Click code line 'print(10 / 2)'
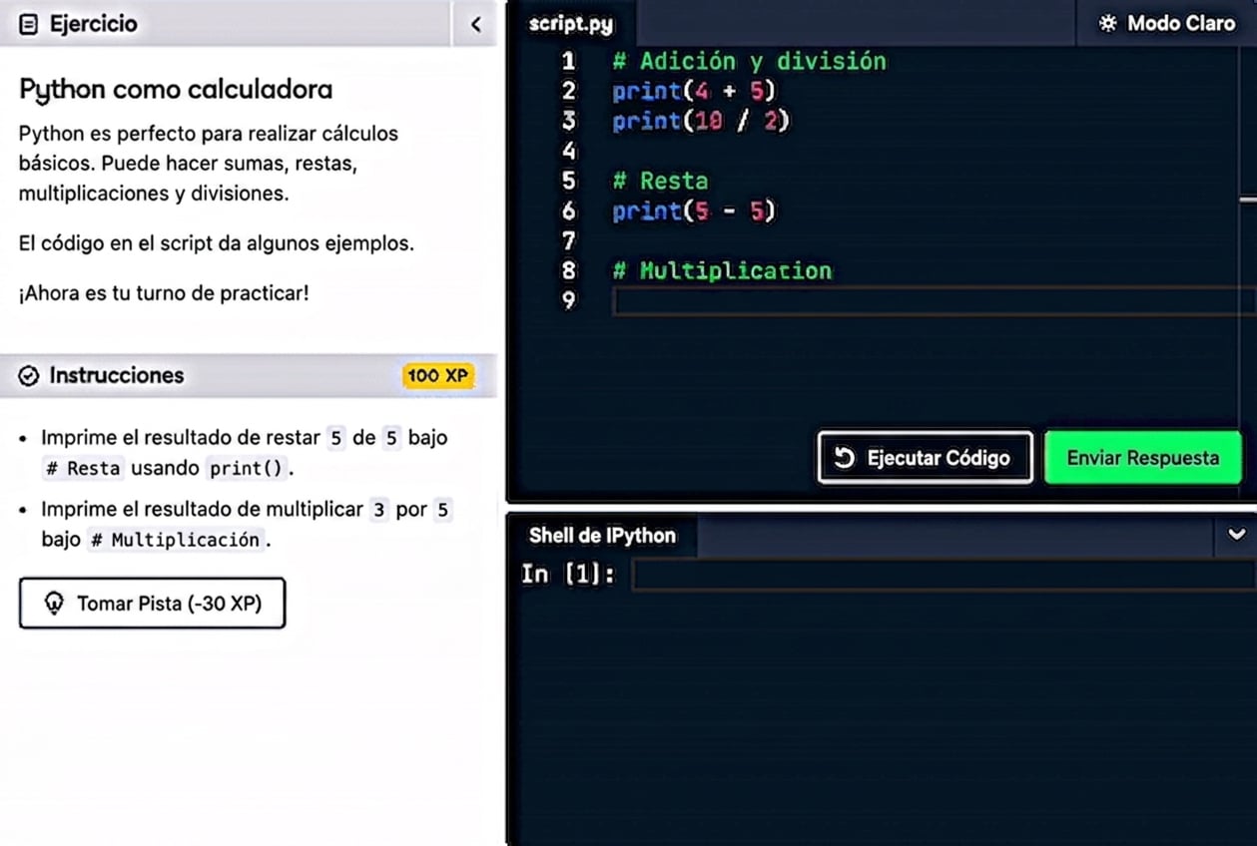The width and height of the screenshot is (1257, 846). point(701,121)
